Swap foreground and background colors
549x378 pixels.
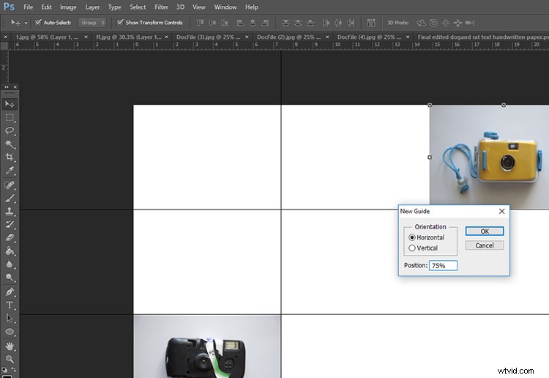pos(14,369)
